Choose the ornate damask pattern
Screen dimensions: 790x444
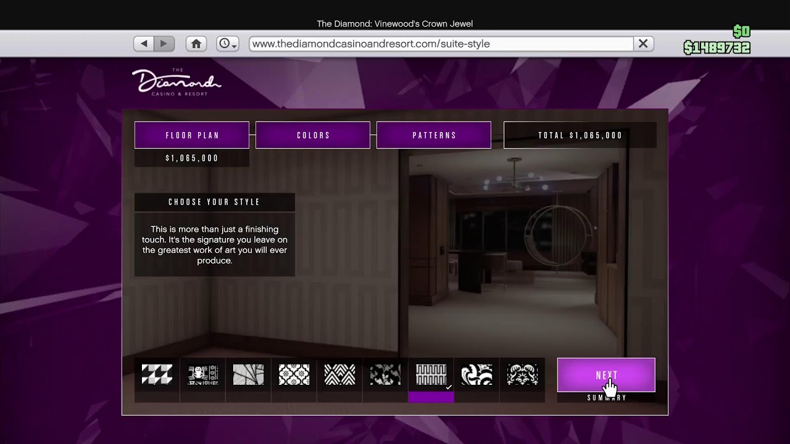[522, 374]
